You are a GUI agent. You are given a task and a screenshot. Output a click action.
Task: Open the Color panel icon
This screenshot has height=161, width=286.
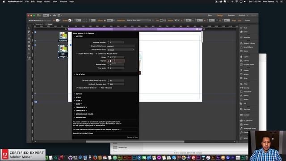pyautogui.click(x=241, y=32)
